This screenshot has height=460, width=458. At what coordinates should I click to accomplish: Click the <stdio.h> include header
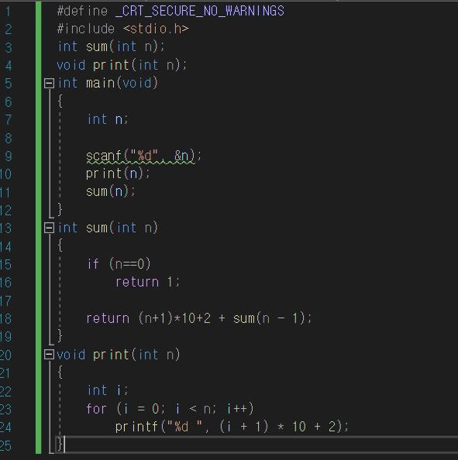[x=156, y=29]
